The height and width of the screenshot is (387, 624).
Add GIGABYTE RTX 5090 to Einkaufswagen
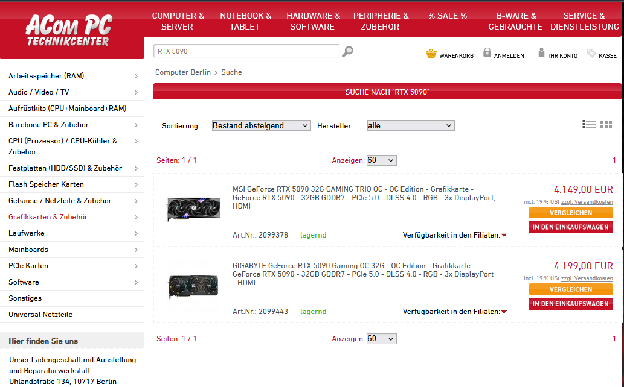click(571, 304)
